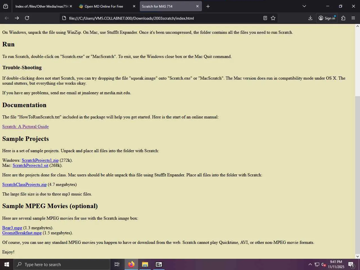Open a new browser tab

point(208,6)
